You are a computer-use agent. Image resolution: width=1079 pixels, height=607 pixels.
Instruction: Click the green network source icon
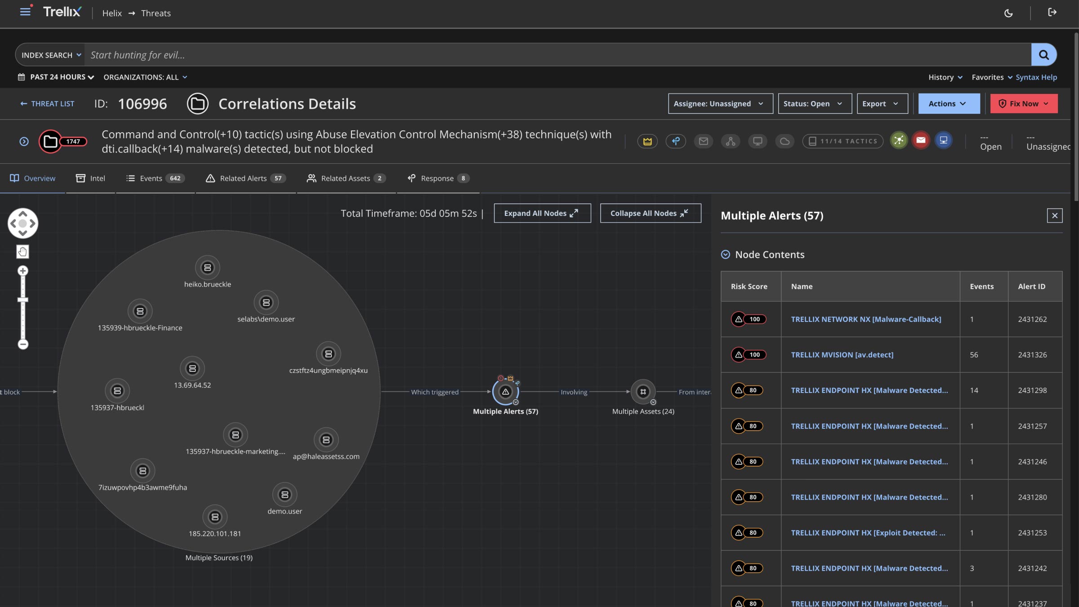[x=899, y=141]
